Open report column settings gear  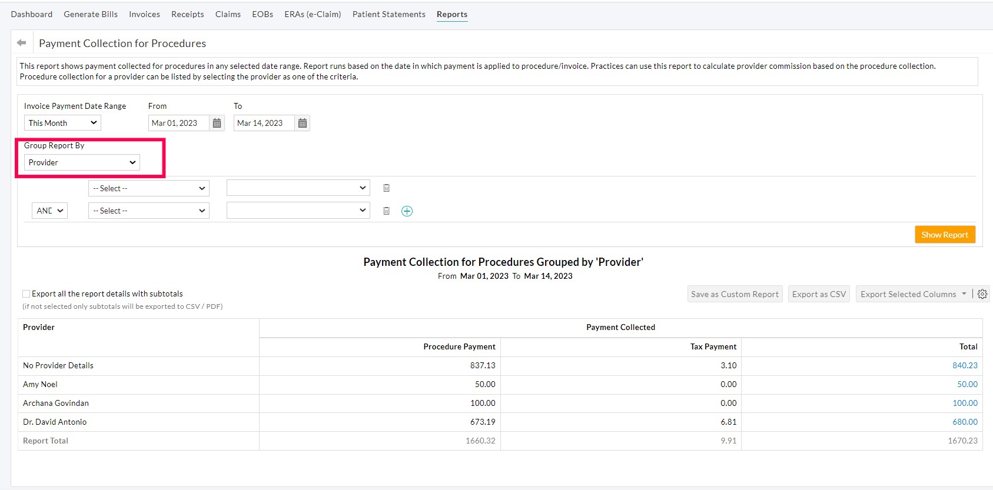[982, 294]
